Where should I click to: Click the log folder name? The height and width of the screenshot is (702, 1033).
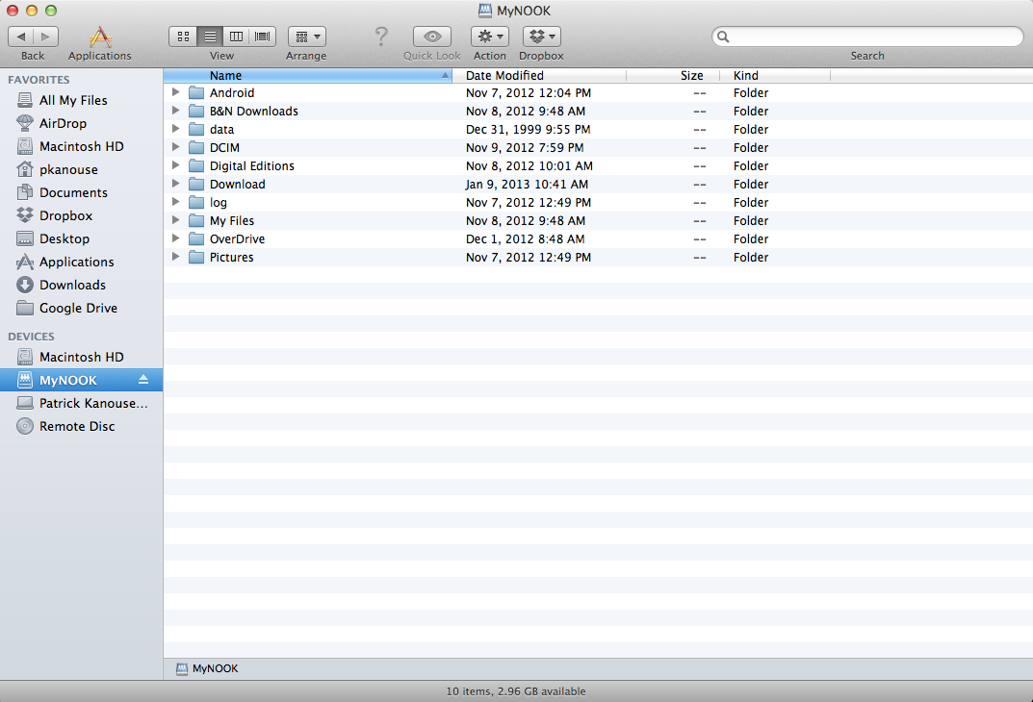point(219,203)
